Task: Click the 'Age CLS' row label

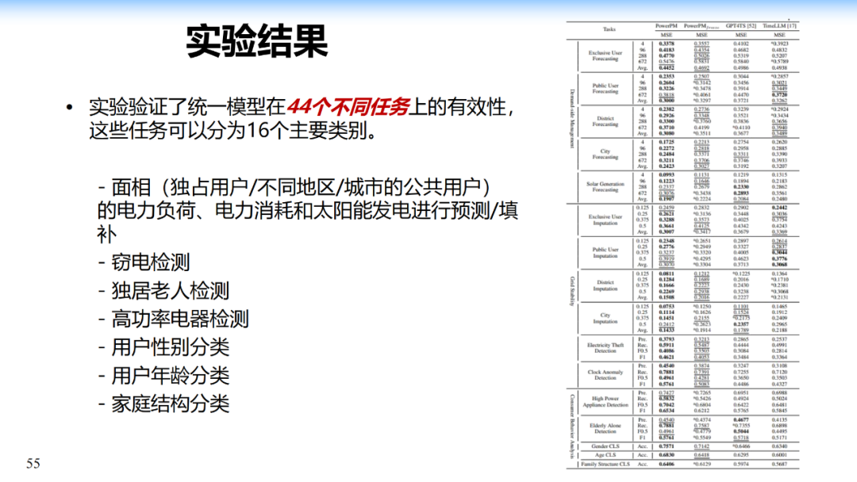Action: 605,455
